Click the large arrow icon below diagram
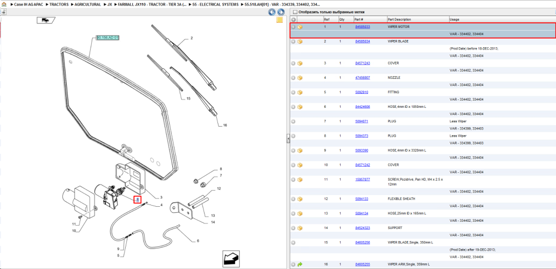This screenshot has width=556, height=269. [231, 258]
